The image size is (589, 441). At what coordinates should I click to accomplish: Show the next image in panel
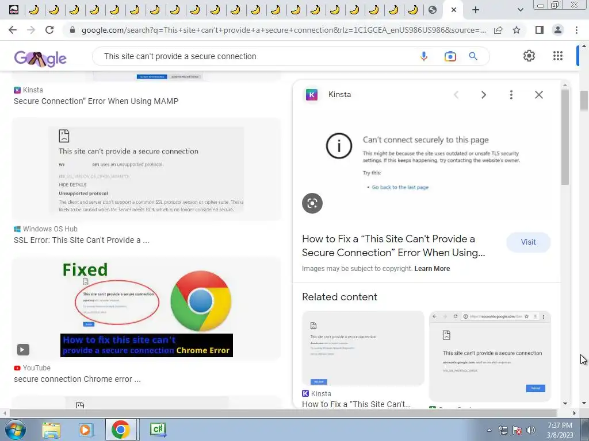click(x=484, y=95)
